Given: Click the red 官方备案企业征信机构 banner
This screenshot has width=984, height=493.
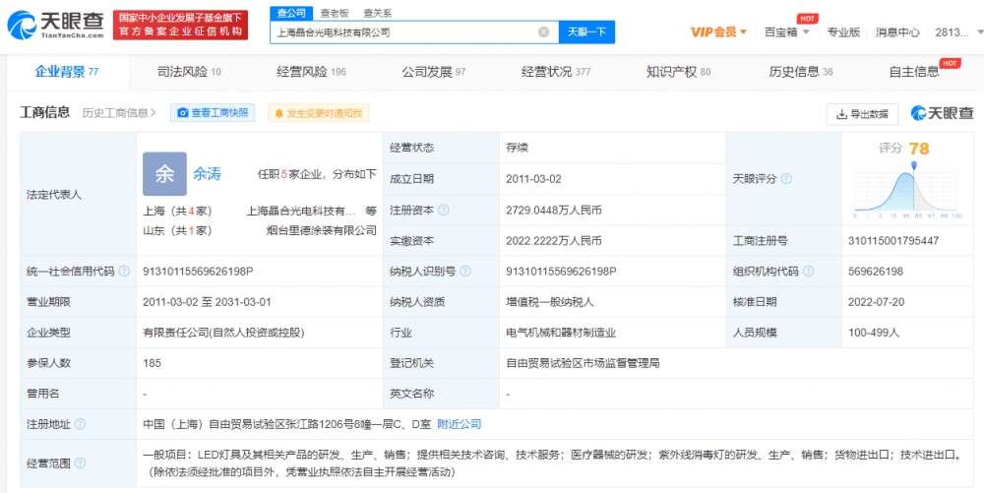Looking at the screenshot, I should [181, 25].
